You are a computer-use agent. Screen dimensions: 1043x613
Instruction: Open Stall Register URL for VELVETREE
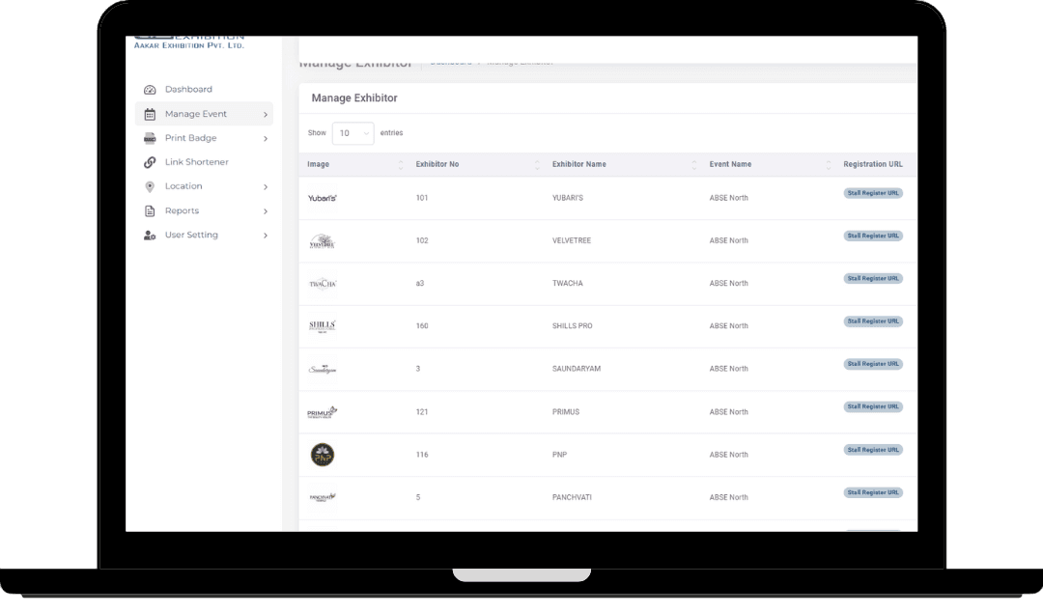click(x=873, y=236)
